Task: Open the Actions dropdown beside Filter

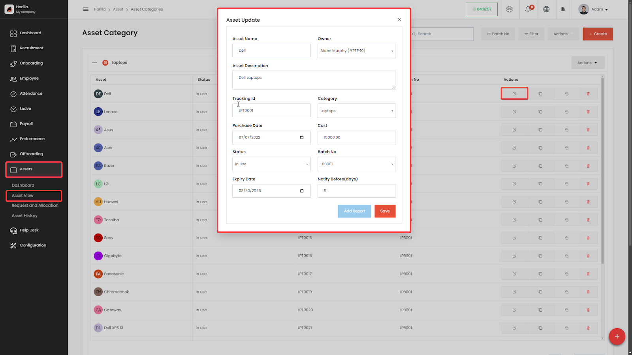Action: click(563, 34)
